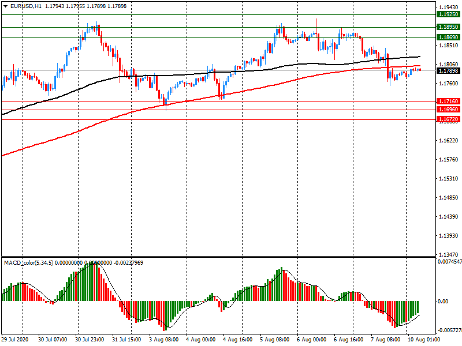Image resolution: width=462 pixels, height=346 pixels.
Task: Click the 5 Aug 08:00 time axis label
Action: click(x=275, y=340)
